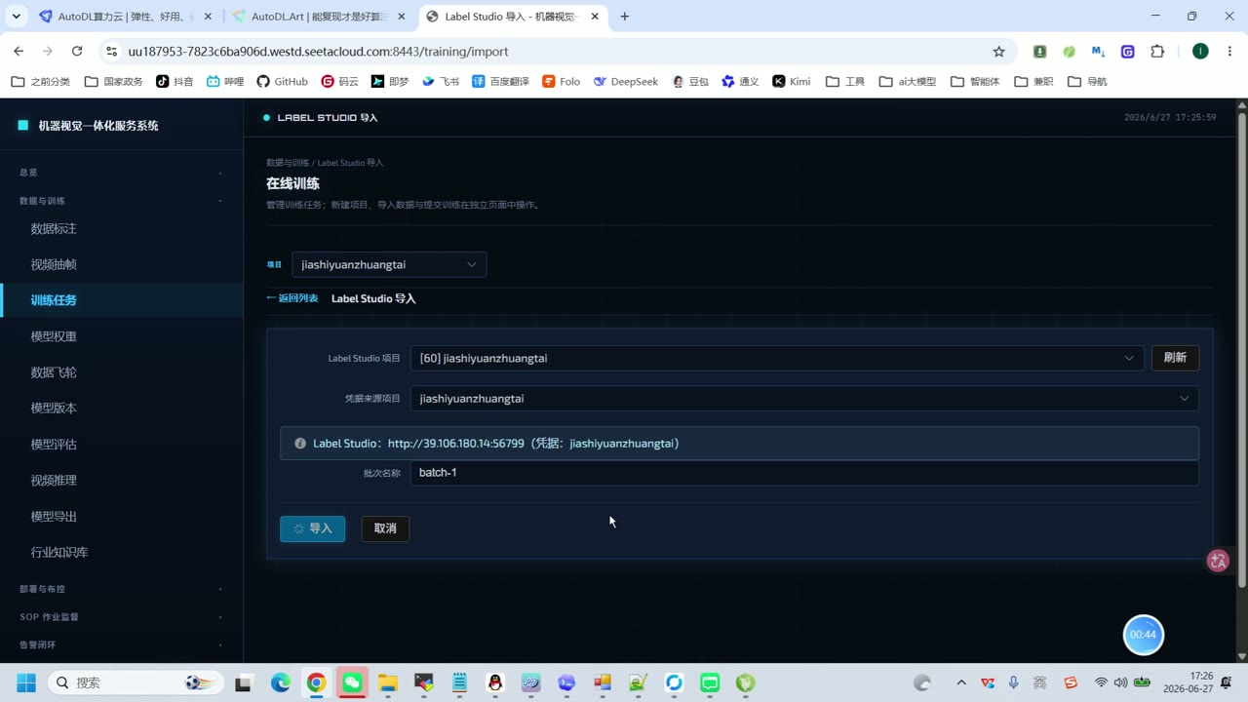Click the site info icon in address bar
The height and width of the screenshot is (702, 1248).
pos(111,52)
